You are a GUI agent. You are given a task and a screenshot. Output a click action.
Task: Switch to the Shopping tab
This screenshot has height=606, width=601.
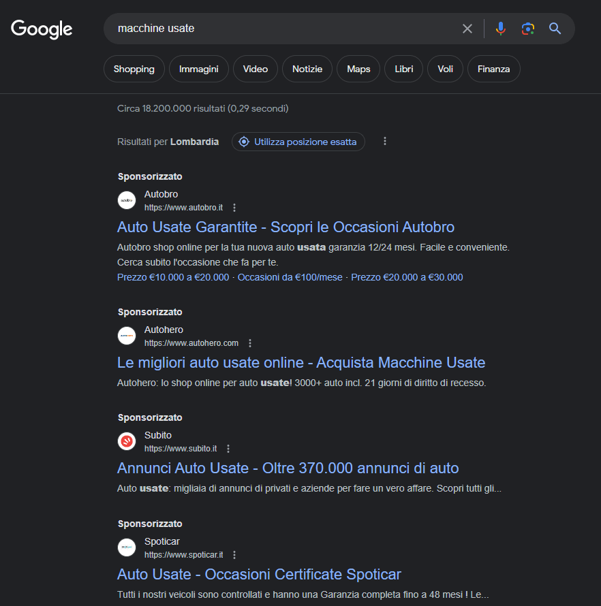134,69
